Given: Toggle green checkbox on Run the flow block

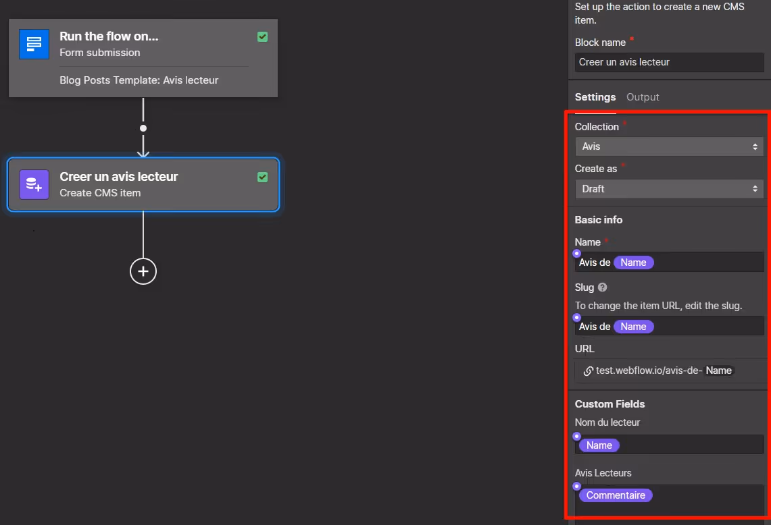Looking at the screenshot, I should tap(263, 37).
